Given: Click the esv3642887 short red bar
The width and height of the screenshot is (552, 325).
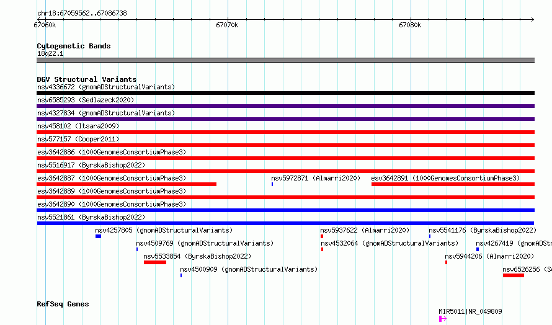Looking at the screenshot, I should point(127,184).
